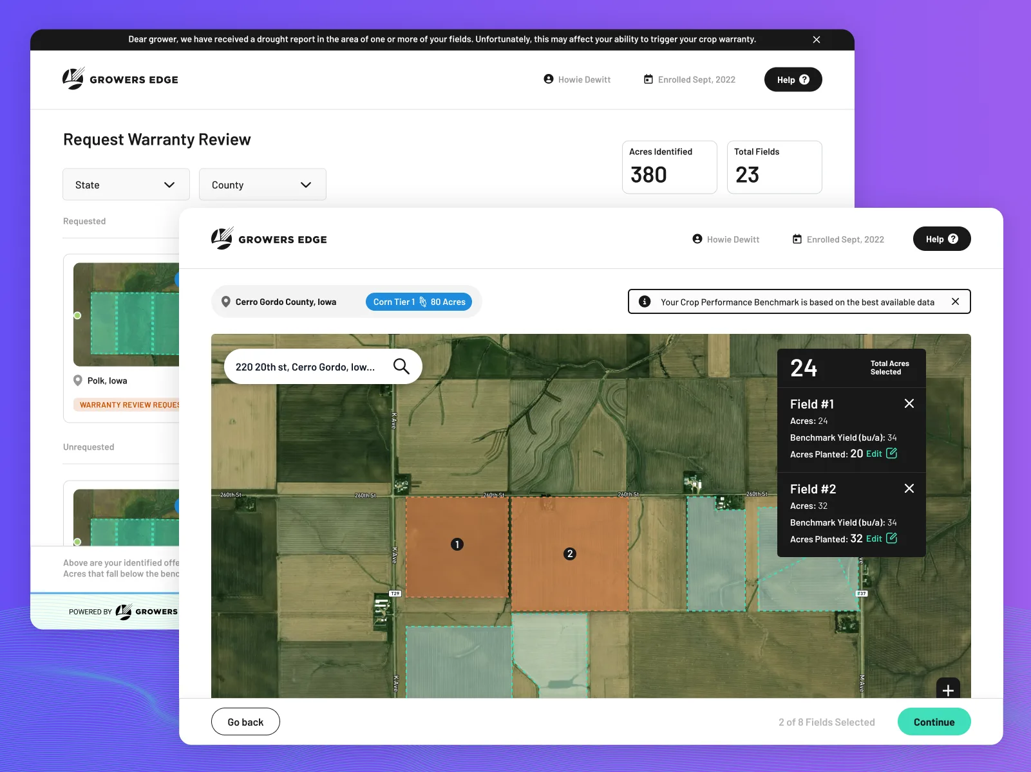The height and width of the screenshot is (772, 1031).
Task: Open the State dropdown
Action: coord(126,185)
